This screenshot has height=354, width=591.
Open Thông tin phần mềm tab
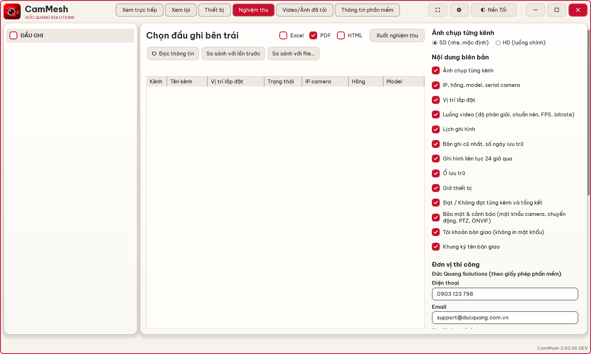367,10
